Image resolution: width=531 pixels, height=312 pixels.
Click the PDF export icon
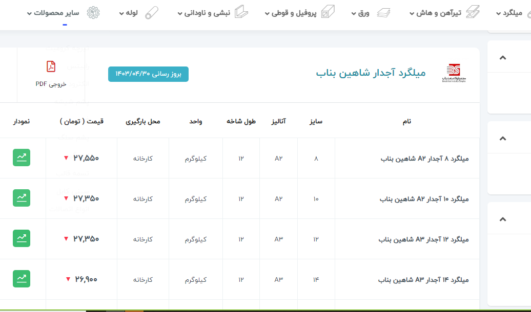(51, 67)
